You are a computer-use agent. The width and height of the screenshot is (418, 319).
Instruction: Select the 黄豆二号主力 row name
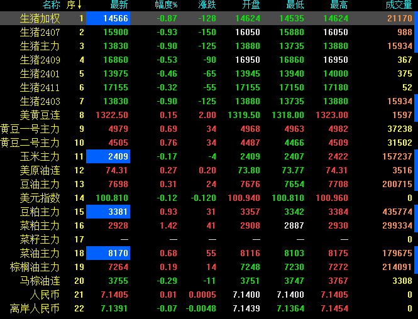pos(30,143)
